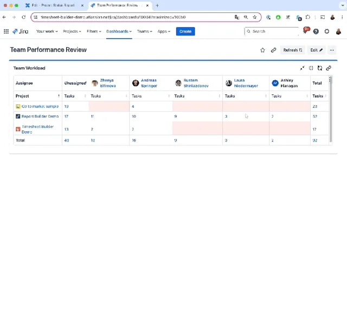Click the green extension icon in toolbar
This screenshot has width=347, height=309.
coord(278,17)
